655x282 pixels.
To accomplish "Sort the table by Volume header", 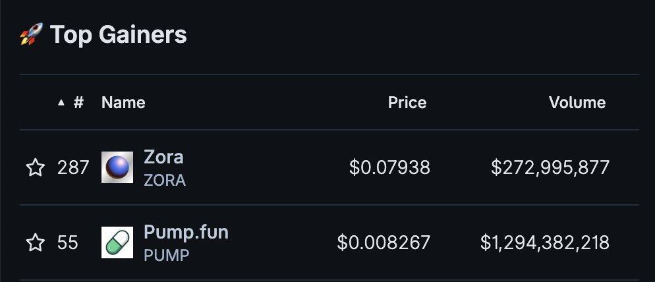I will click(577, 102).
